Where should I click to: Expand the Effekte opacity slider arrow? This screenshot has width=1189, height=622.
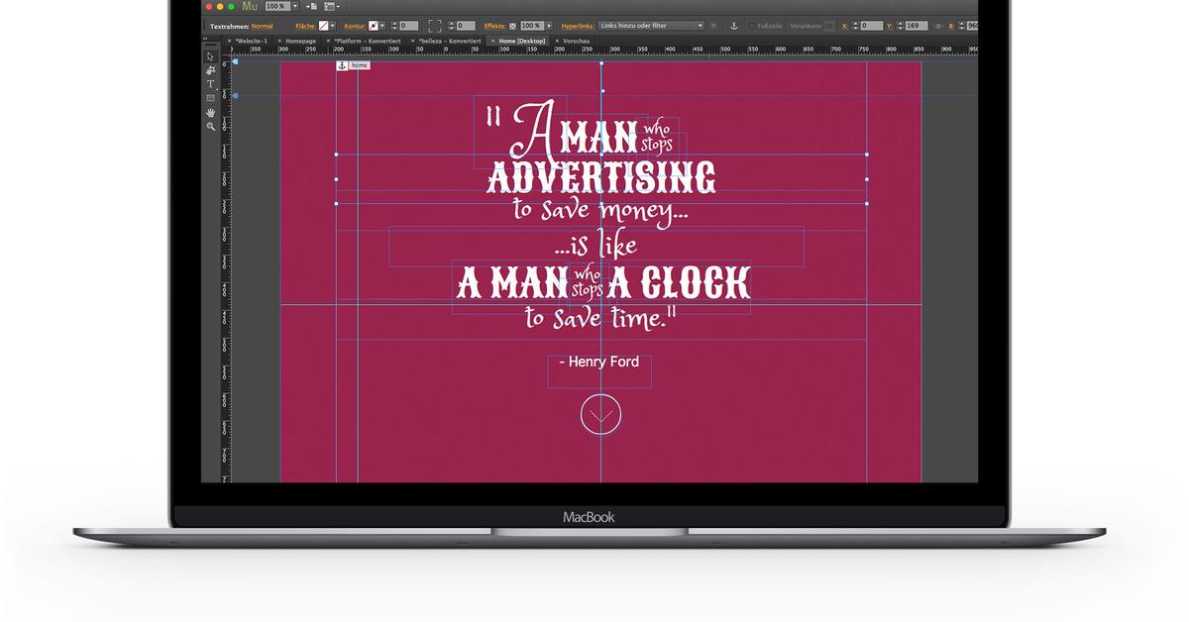tap(549, 26)
